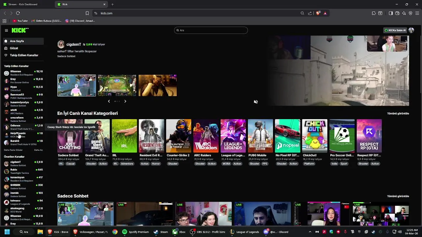
Task: Open the browser main menu icon
Action: coord(417,13)
